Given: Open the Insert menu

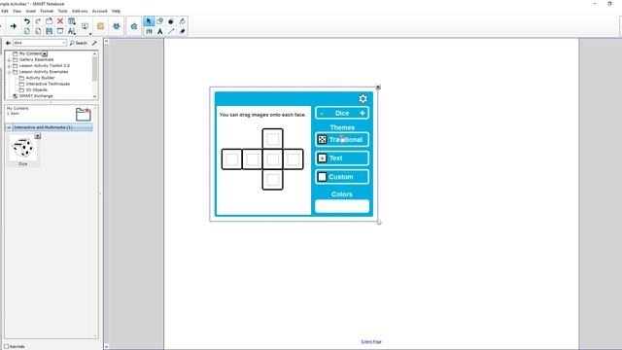Looking at the screenshot, I should [30, 11].
